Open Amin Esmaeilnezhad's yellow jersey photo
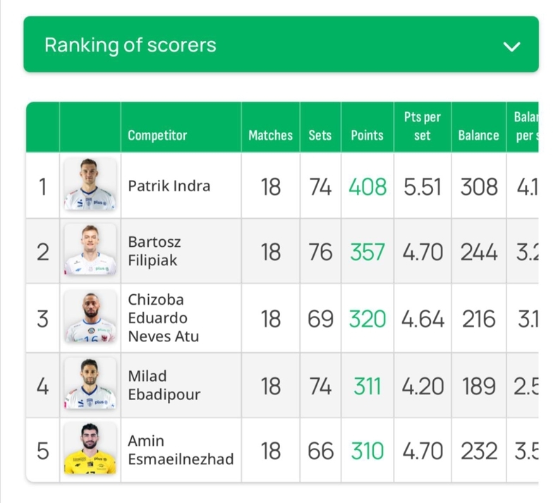This screenshot has width=558, height=503. [90, 448]
